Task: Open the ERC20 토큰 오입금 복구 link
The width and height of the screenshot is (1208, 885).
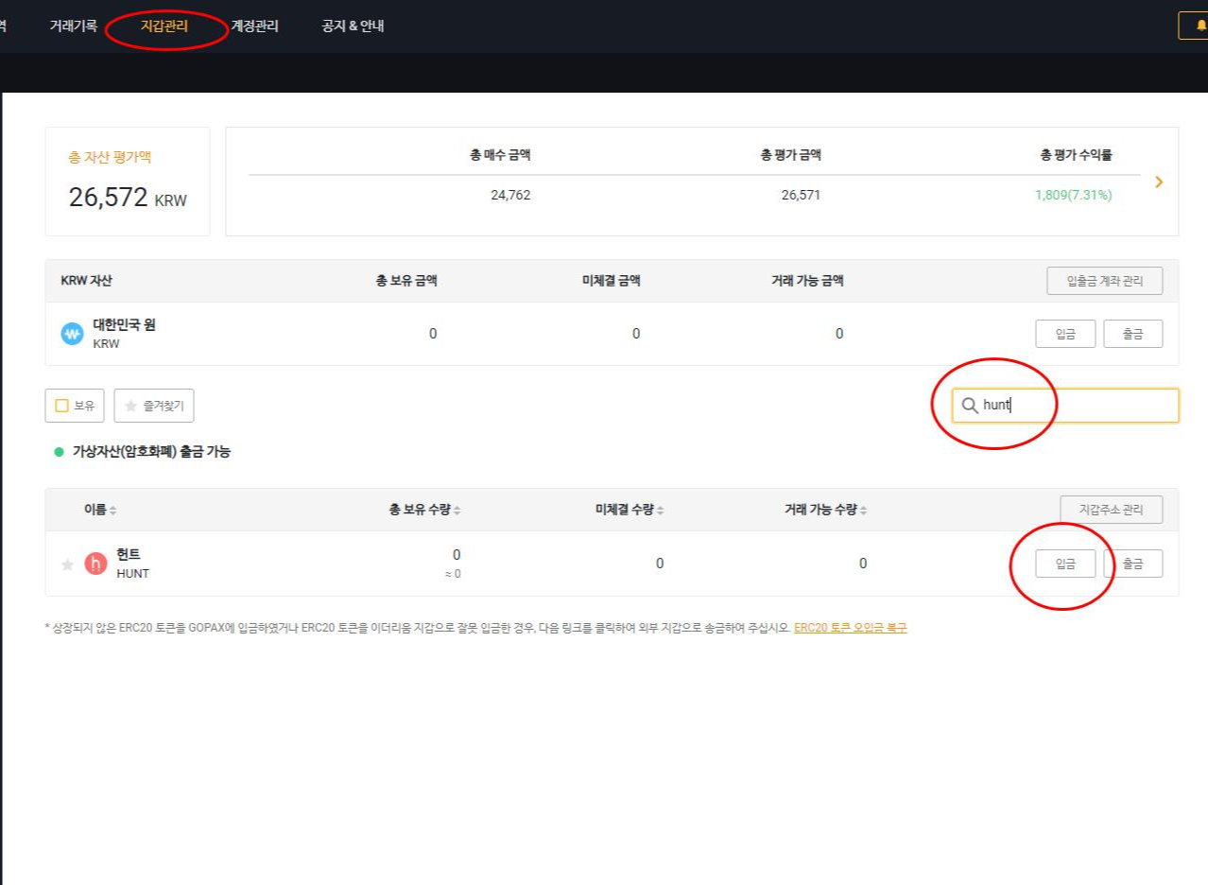Action: tap(850, 628)
